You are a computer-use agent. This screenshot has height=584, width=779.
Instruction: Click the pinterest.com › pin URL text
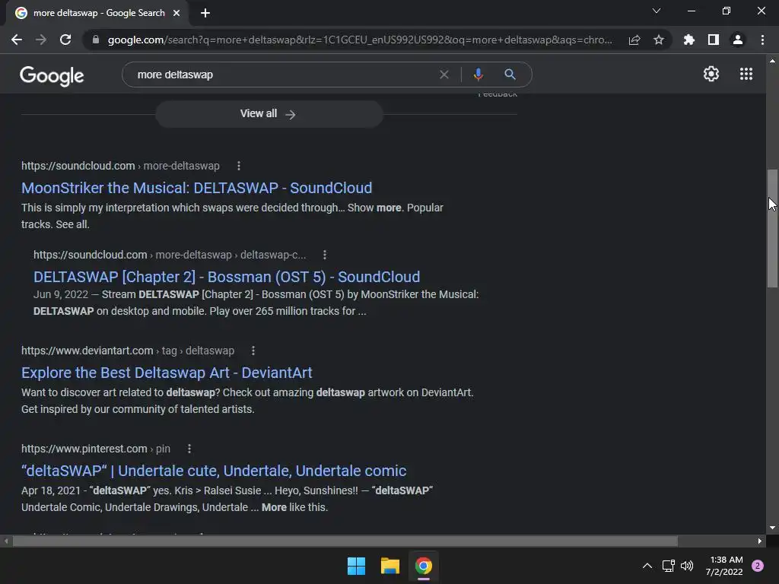[x=95, y=449]
